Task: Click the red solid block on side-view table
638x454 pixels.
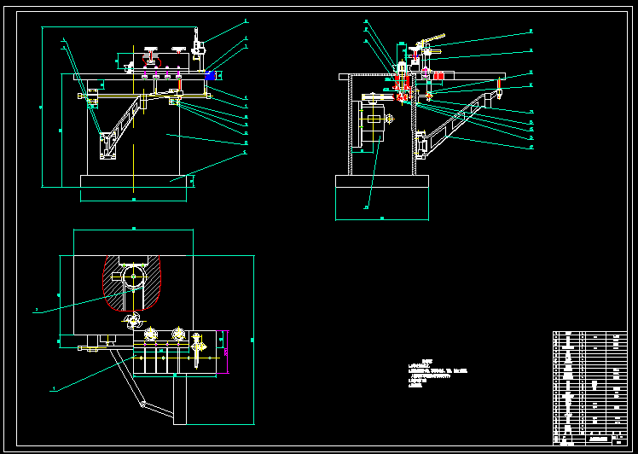Action: [438, 76]
